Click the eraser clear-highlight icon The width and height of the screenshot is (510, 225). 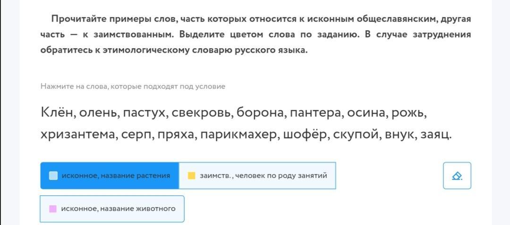457,175
